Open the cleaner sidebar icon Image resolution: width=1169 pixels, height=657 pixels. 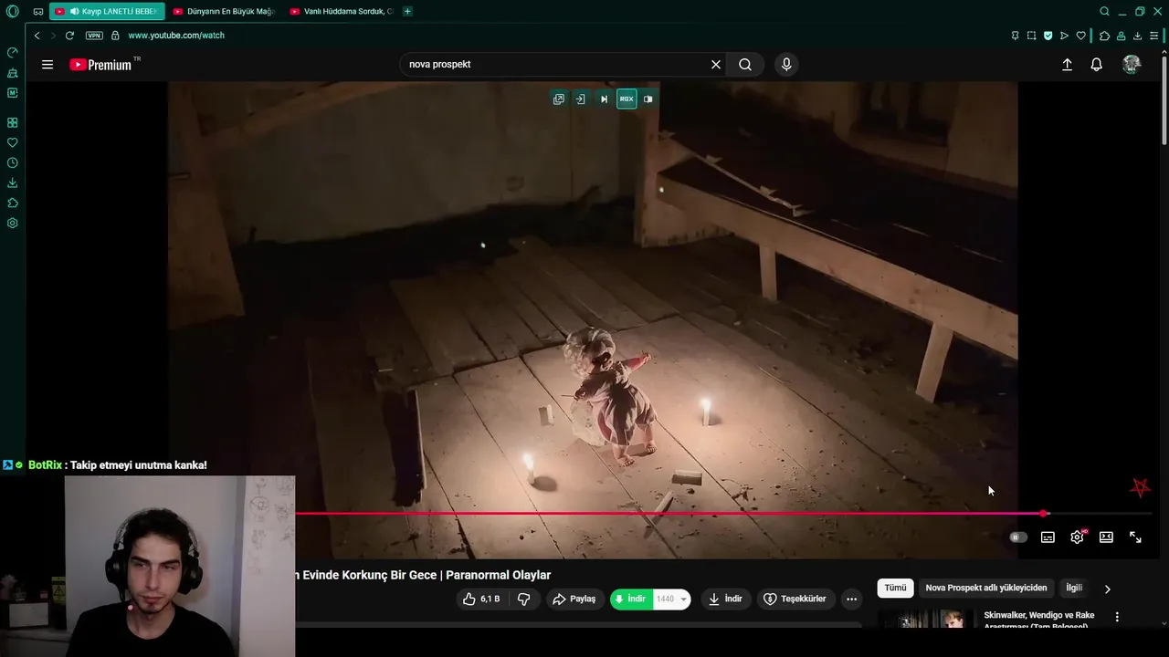[13, 73]
